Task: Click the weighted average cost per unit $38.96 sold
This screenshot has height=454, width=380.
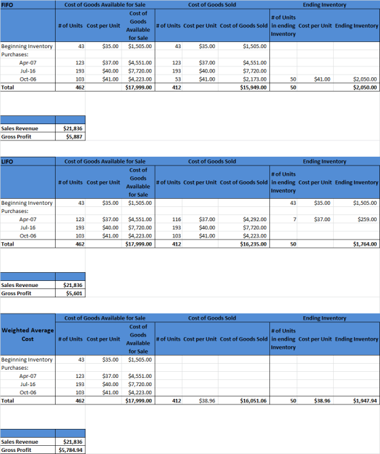Action: point(207,400)
